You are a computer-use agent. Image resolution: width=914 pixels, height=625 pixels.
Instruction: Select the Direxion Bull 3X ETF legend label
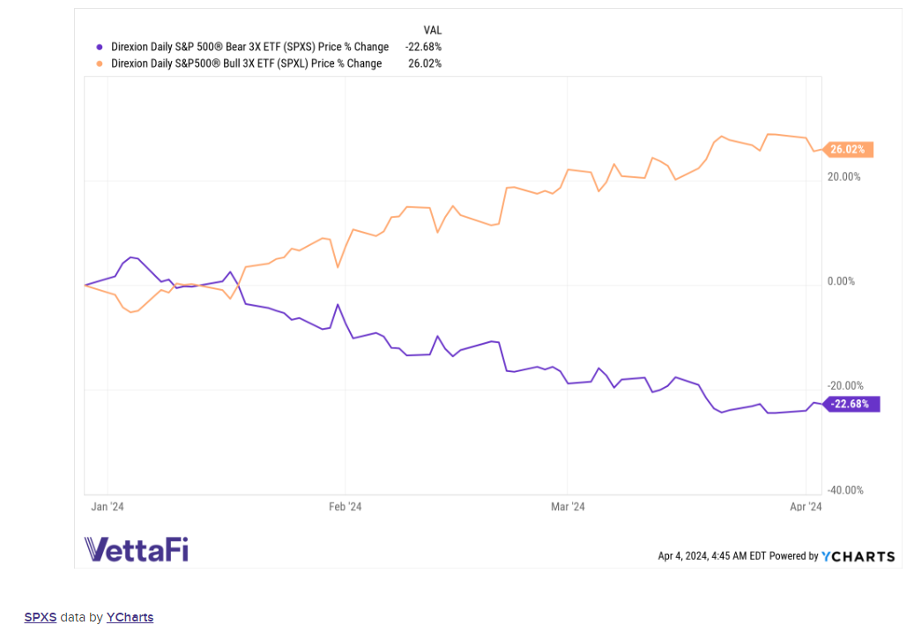(246, 63)
